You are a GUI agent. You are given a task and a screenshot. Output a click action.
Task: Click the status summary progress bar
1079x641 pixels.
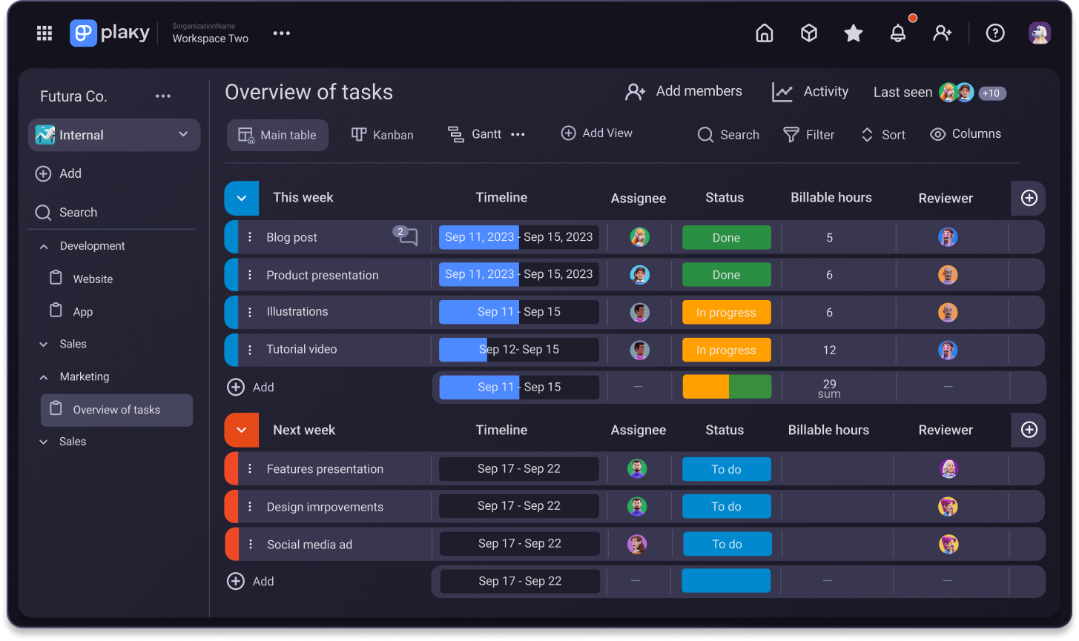(x=726, y=386)
